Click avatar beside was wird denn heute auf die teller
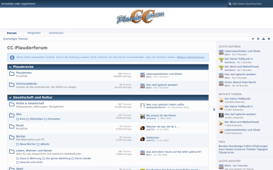The image size is (273, 170). click(142, 153)
